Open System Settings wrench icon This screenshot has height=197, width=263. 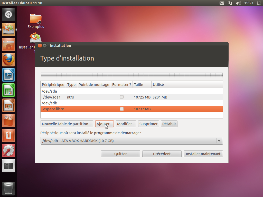(x=8, y=151)
